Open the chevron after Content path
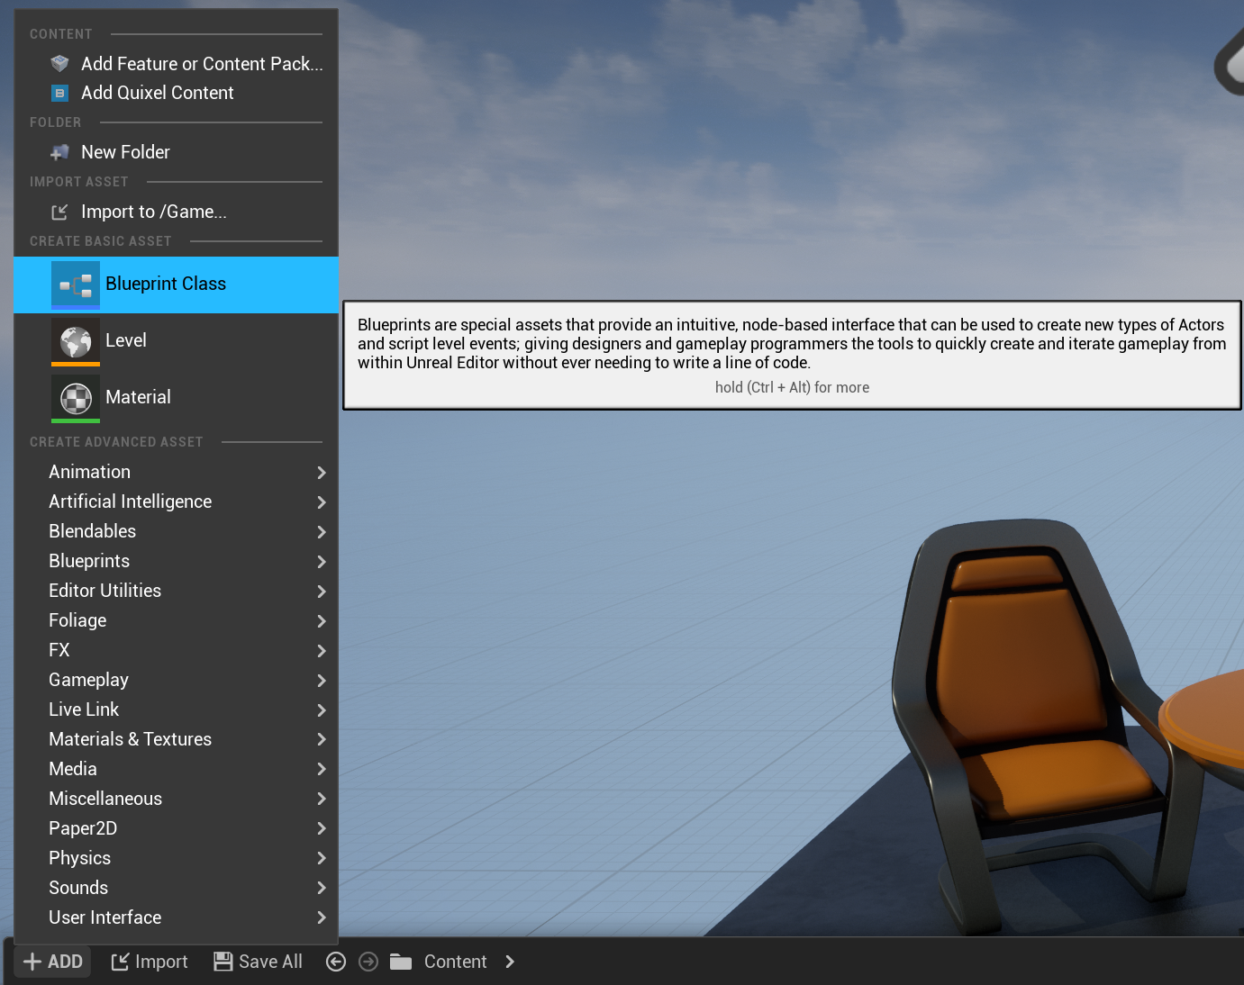The image size is (1244, 985). (510, 962)
